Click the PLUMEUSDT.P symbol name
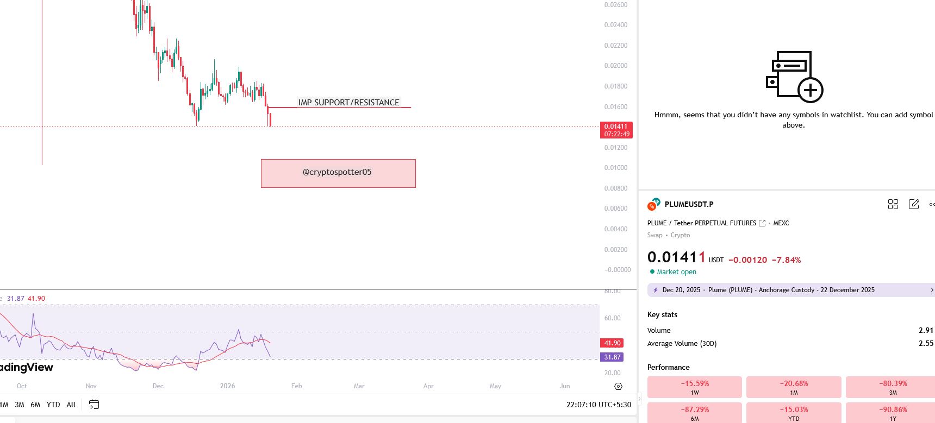The height and width of the screenshot is (423, 935). coord(689,204)
